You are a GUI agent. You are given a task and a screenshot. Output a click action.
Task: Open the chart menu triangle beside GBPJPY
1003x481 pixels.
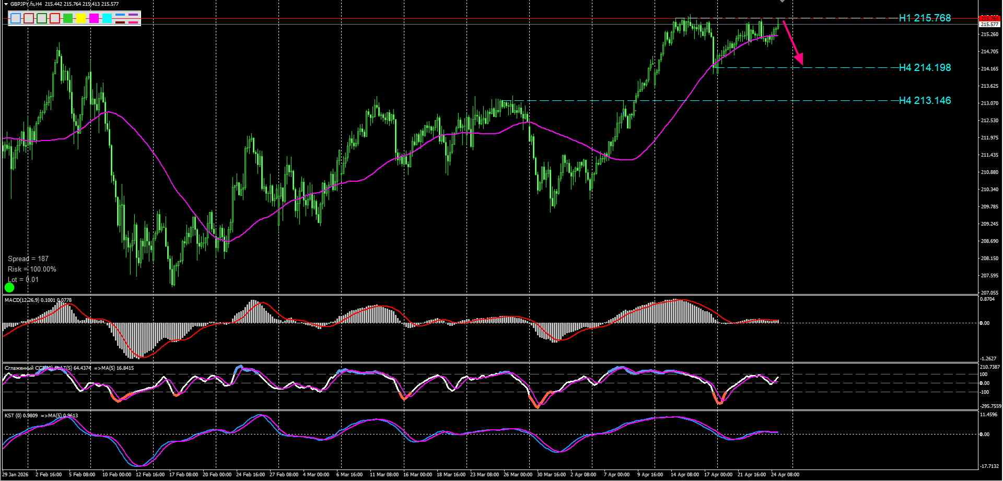click(x=6, y=4)
